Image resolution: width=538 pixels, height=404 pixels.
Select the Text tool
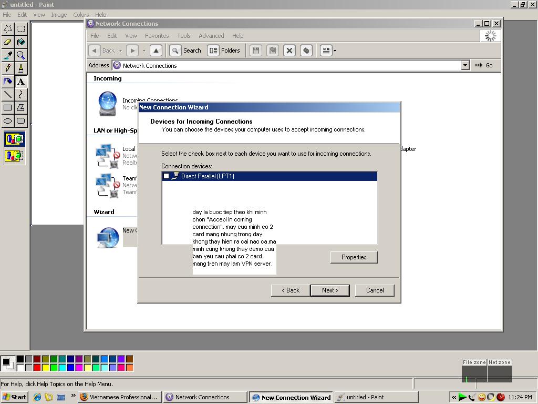[x=20, y=82]
